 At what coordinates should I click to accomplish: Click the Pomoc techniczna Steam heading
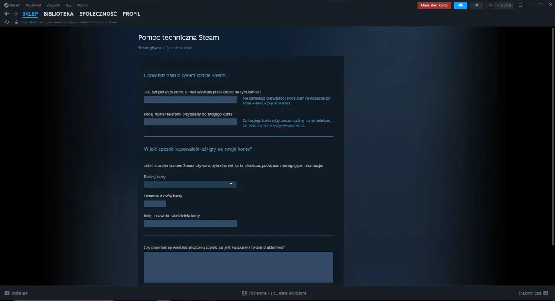click(178, 37)
